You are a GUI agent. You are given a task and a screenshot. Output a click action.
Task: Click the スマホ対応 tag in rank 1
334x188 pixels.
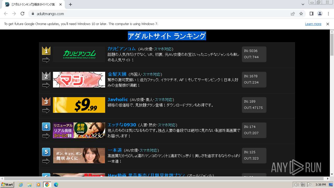(x=163, y=49)
